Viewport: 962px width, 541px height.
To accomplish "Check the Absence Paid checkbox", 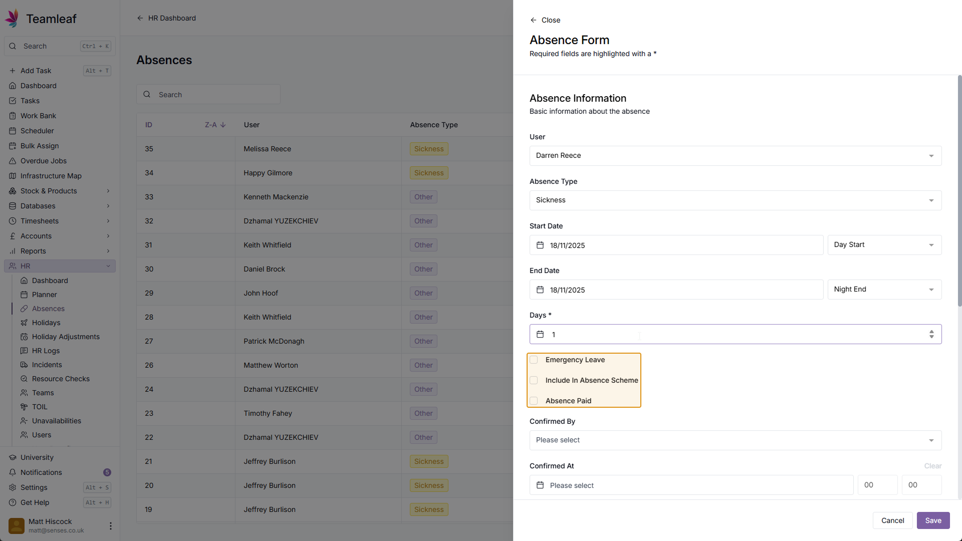I will 534,401.
